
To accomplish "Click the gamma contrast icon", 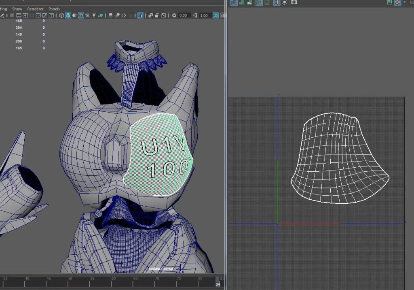I will 195,15.
